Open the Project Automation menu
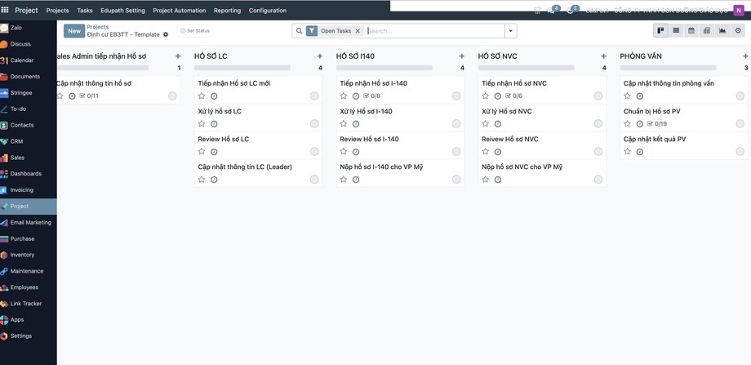Viewport: 751px width, 365px height. click(x=180, y=10)
